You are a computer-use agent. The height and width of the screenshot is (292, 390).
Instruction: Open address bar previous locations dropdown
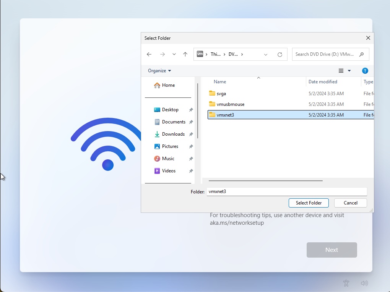click(x=266, y=55)
